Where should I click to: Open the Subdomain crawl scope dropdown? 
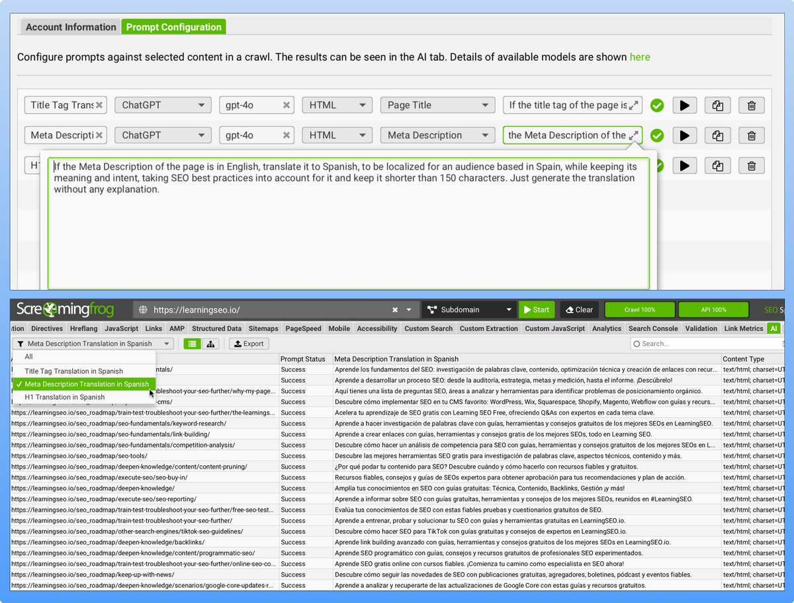[469, 309]
